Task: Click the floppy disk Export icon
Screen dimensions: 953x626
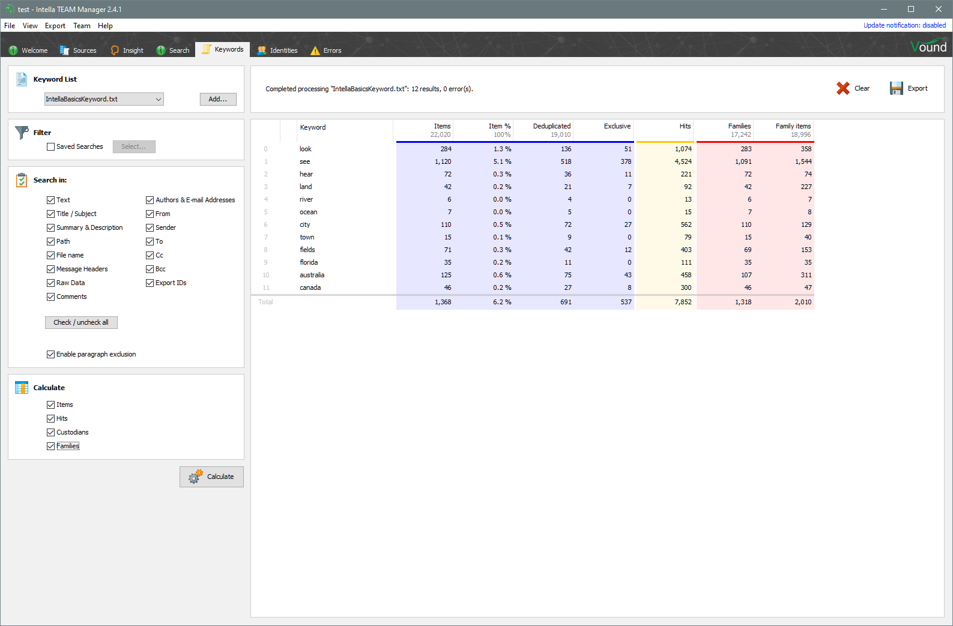Action: (896, 88)
